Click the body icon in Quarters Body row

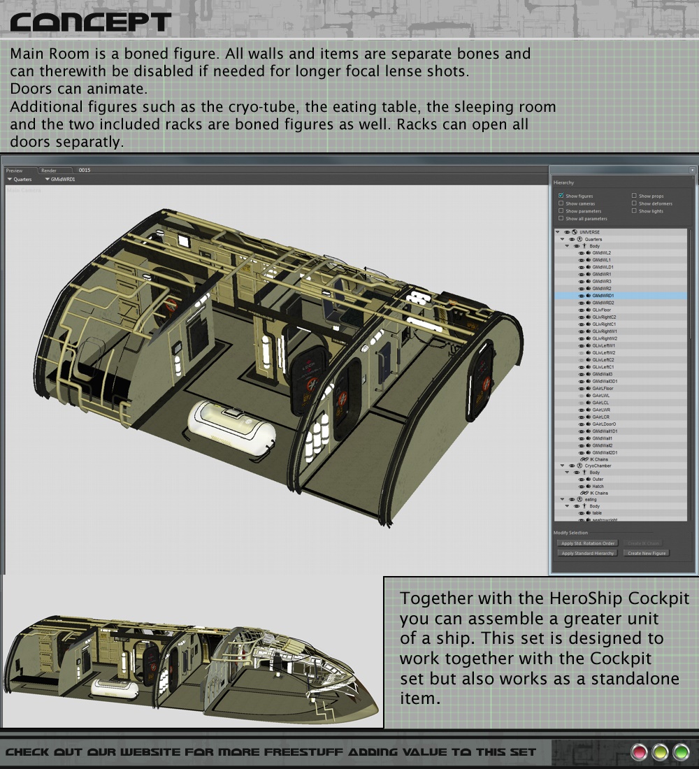coord(584,245)
